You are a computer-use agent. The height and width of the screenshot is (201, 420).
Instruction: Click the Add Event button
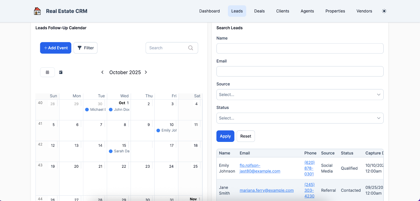click(x=56, y=48)
